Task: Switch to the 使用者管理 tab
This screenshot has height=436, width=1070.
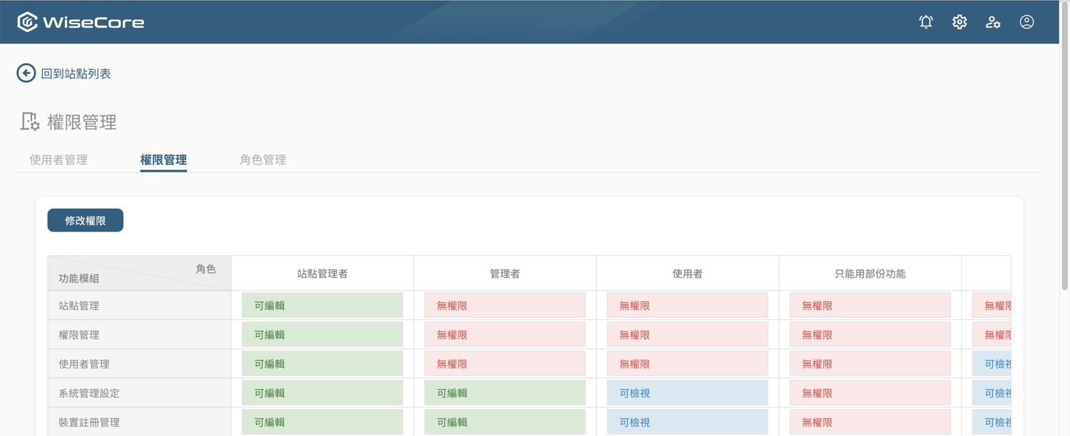Action: [x=58, y=160]
